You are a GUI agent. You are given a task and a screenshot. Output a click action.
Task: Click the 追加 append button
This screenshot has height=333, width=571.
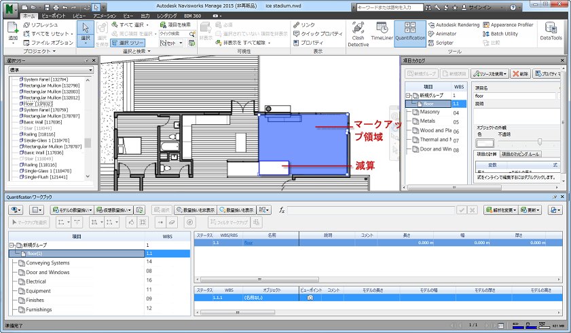point(13,33)
